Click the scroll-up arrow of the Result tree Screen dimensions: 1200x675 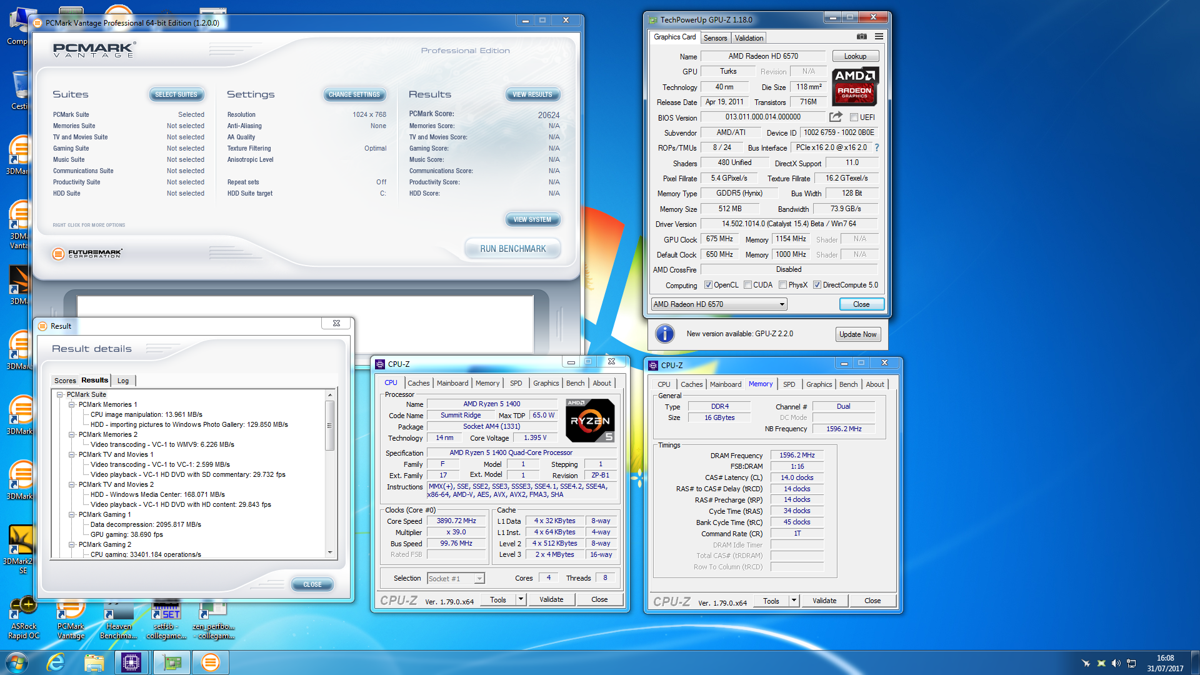pyautogui.click(x=329, y=395)
